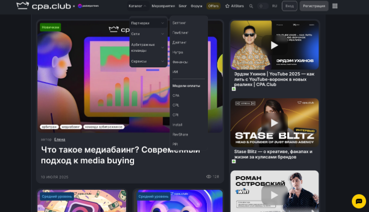Screen dimensions: 369x212
Task: Play the Роман Островский video
Action: click(274, 195)
